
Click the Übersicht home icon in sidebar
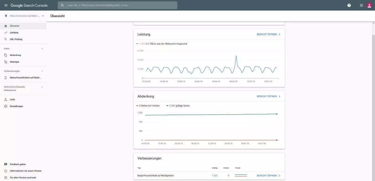click(6, 26)
